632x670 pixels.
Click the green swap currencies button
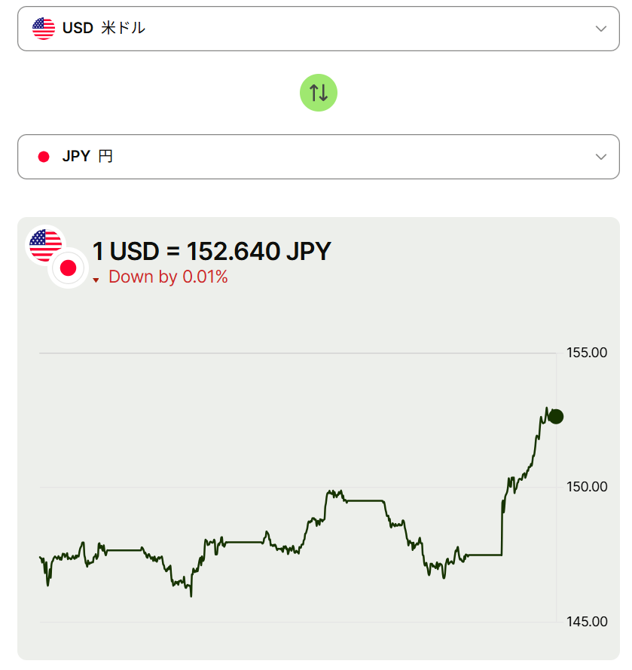tap(319, 93)
